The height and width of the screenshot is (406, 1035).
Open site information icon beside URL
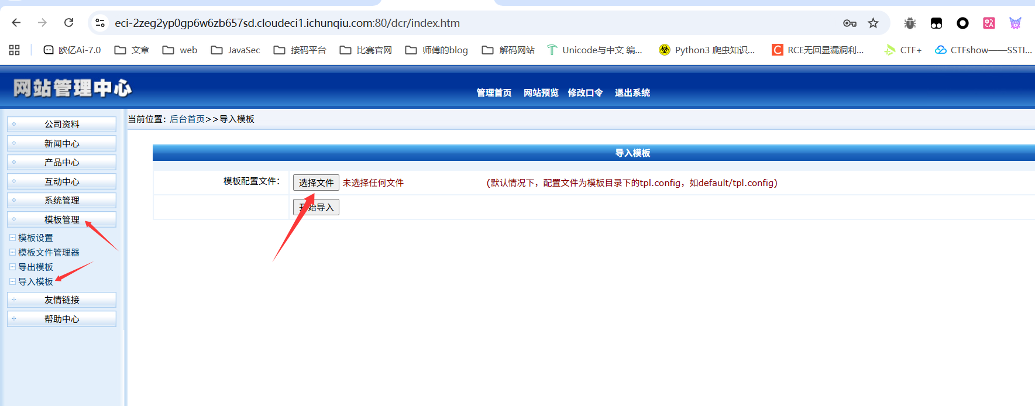click(x=100, y=23)
